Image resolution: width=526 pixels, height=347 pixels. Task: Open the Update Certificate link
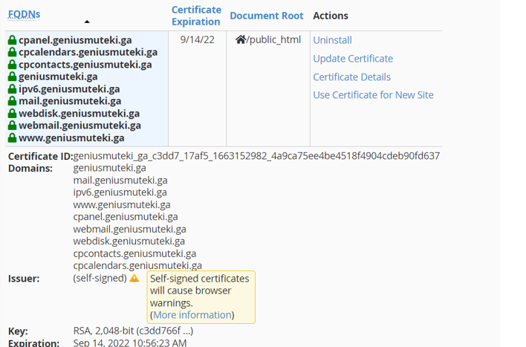(x=353, y=59)
